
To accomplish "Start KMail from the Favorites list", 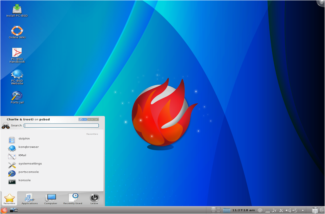I will pyautogui.click(x=24, y=155).
